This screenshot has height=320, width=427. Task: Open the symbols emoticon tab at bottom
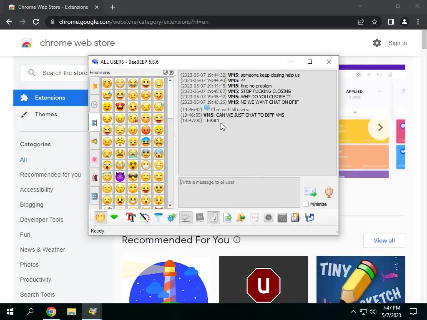tap(95, 196)
